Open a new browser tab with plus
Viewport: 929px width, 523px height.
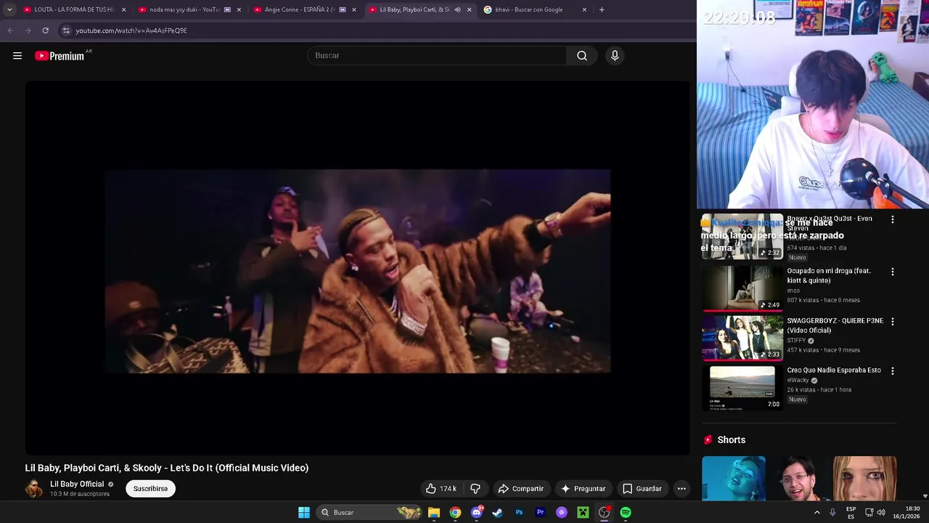[x=602, y=10]
